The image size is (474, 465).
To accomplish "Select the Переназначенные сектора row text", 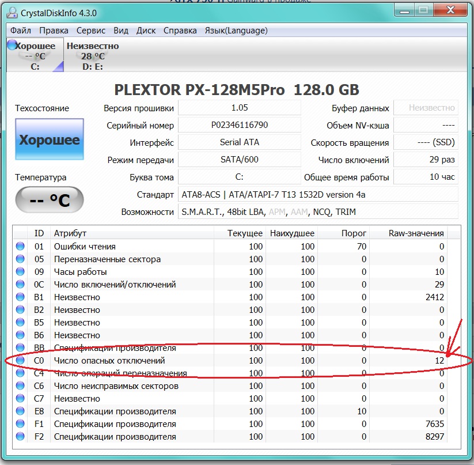I will (x=107, y=259).
